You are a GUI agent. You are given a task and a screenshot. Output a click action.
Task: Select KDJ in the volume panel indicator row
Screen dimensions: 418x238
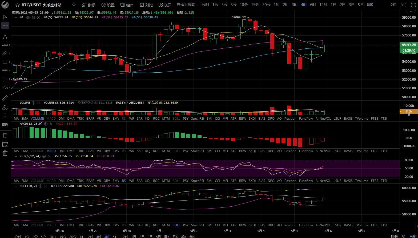coord(148,119)
